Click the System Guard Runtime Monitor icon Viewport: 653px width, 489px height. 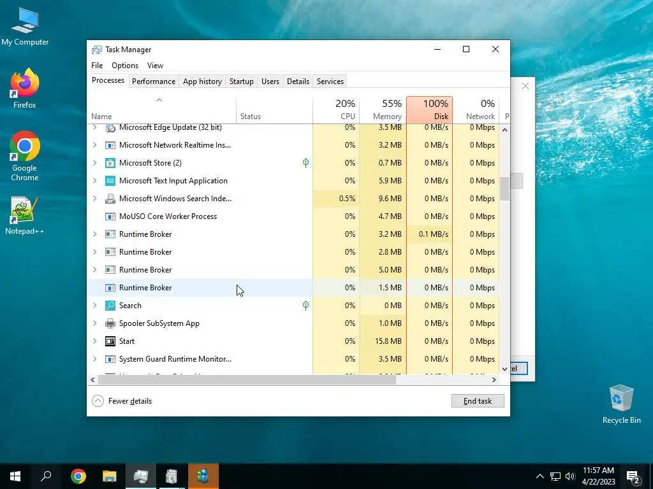[110, 359]
